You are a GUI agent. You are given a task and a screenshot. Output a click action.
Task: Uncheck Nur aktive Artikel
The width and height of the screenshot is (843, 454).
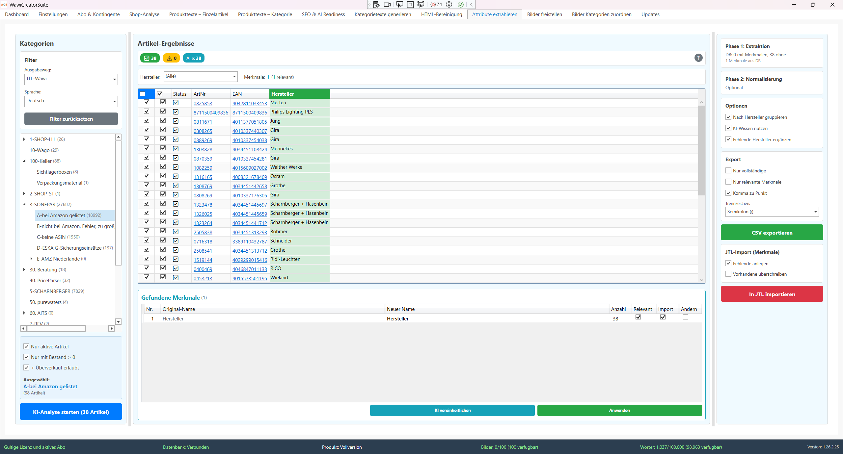click(26, 346)
